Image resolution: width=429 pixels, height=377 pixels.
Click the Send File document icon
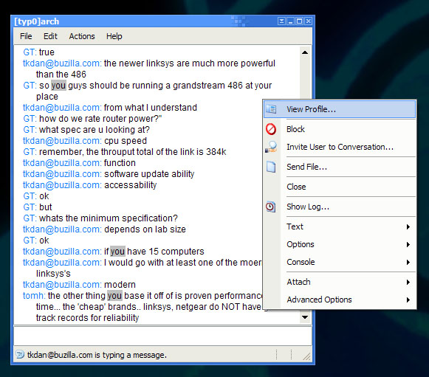(271, 167)
